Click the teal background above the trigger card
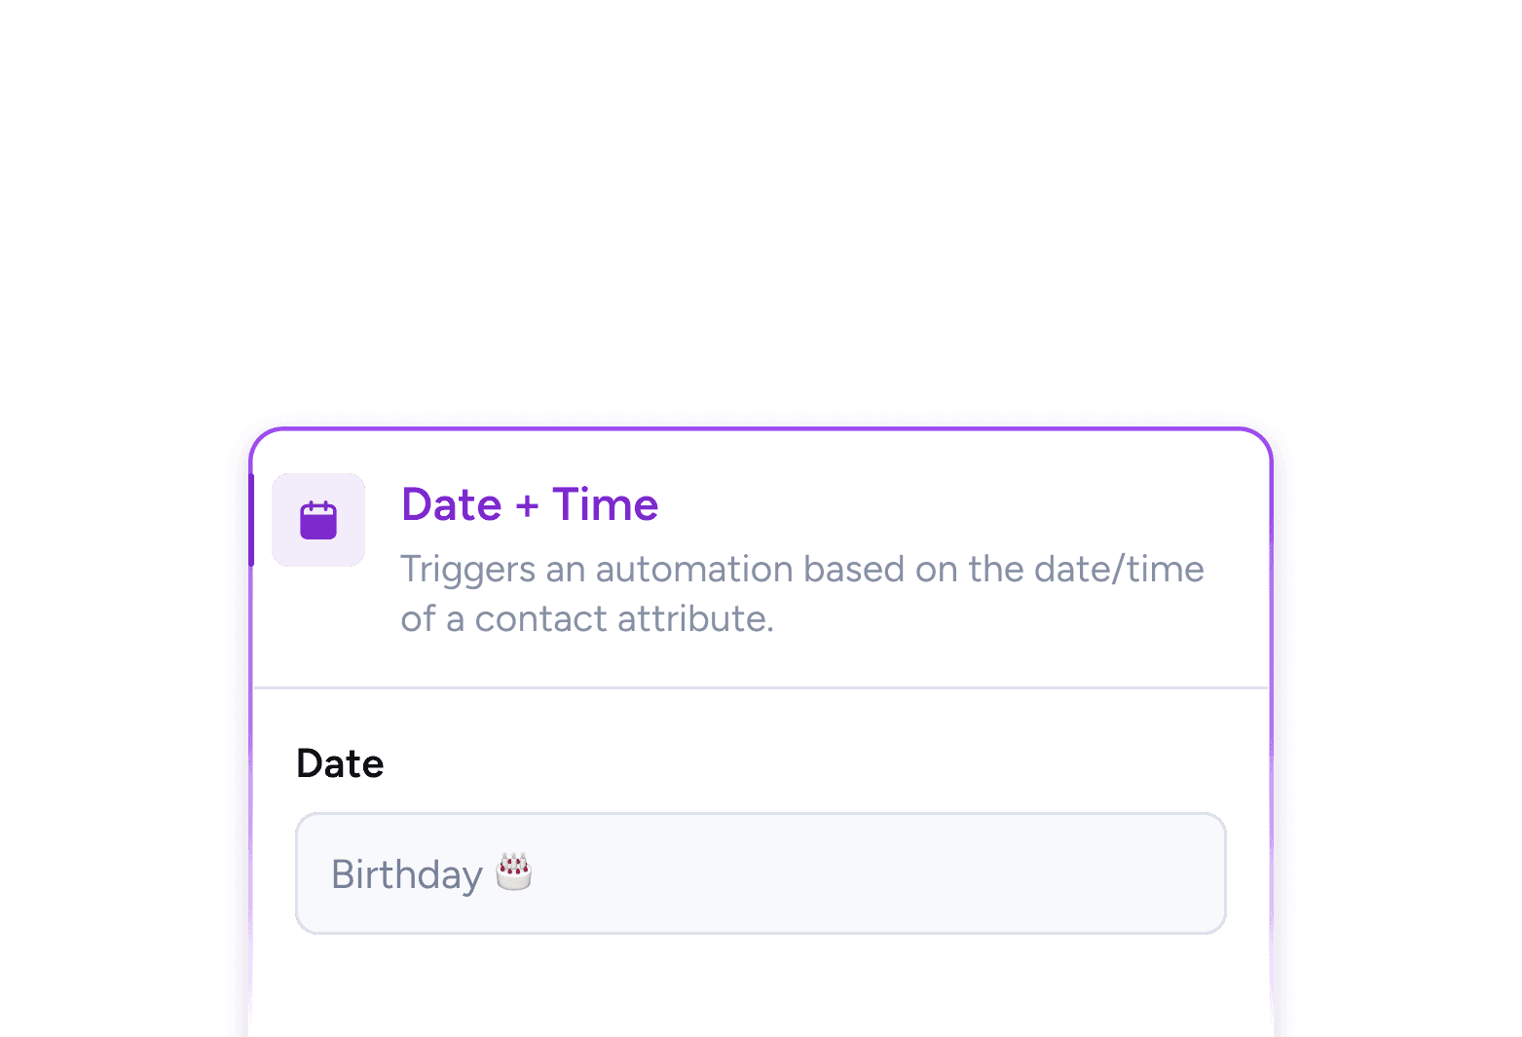Image resolution: width=1522 pixels, height=1037 pixels. pyautogui.click(x=760, y=195)
